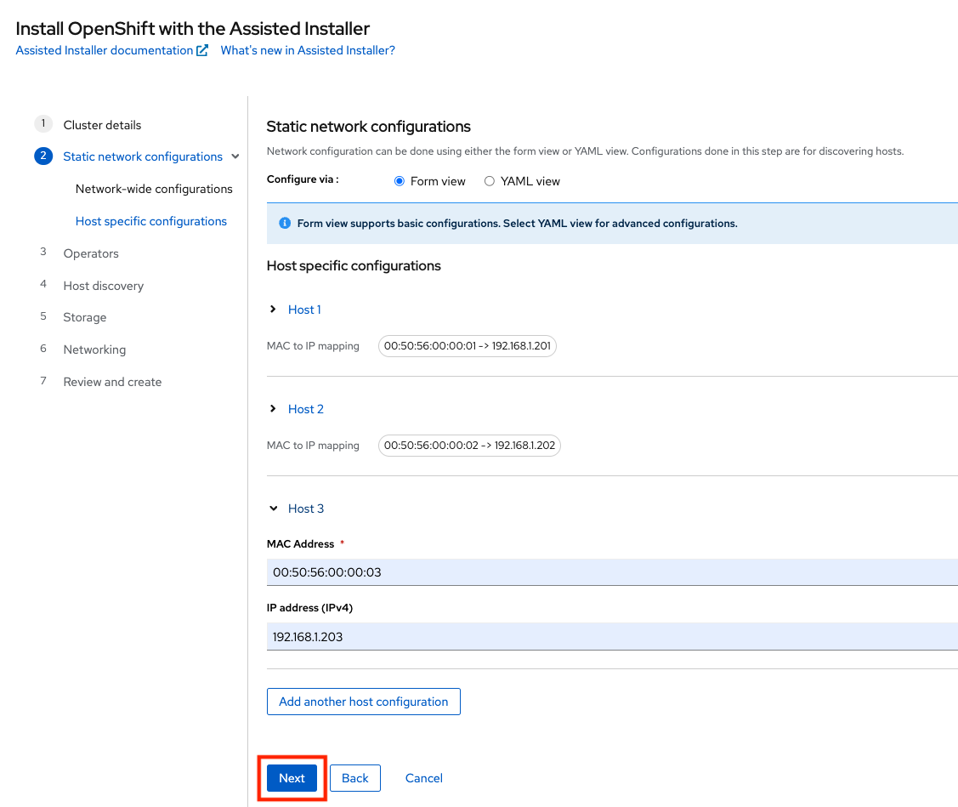Switch to the Operators step
Screen dimensions: 958x807
90,253
